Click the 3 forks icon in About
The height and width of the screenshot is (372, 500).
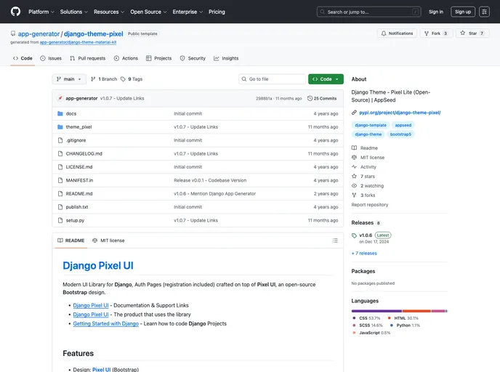tap(354, 195)
